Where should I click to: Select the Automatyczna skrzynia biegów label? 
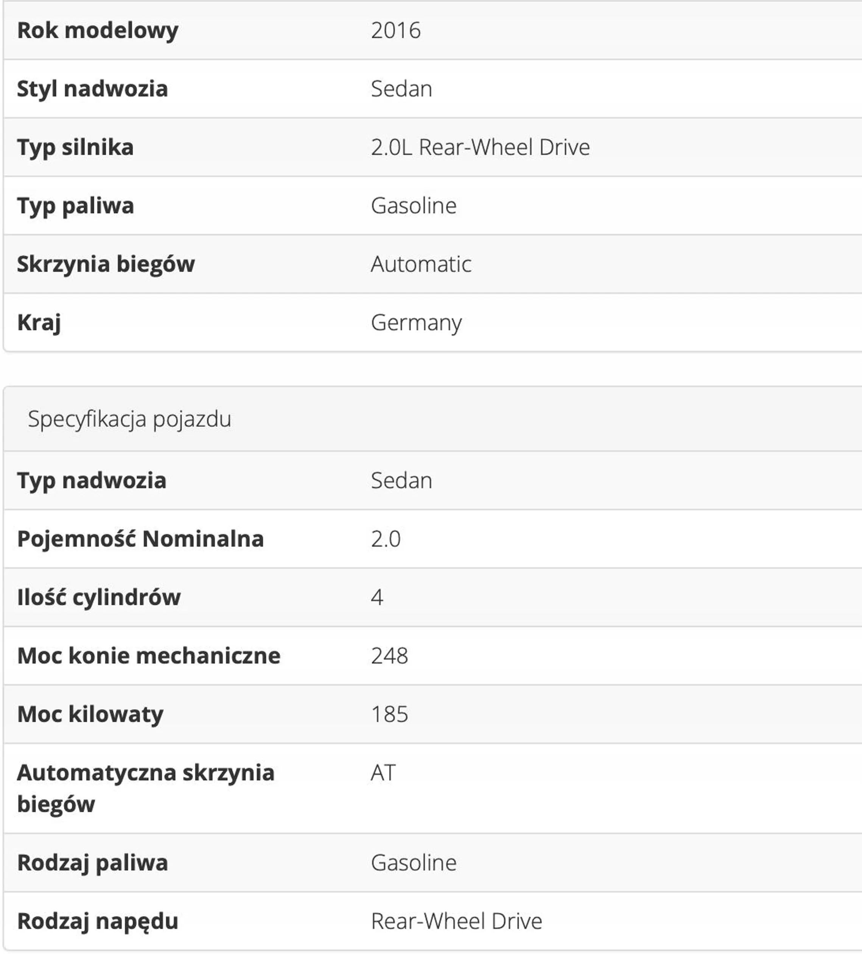(x=145, y=789)
